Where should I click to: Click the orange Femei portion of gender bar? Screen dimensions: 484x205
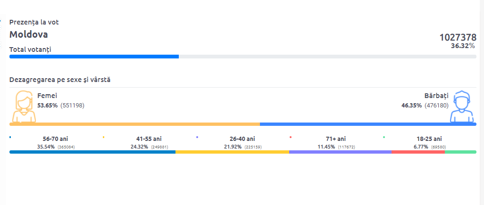134,124
